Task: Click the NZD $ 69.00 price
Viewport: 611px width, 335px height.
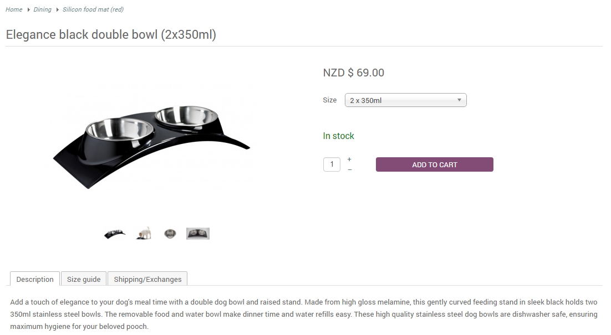Action: coord(353,73)
